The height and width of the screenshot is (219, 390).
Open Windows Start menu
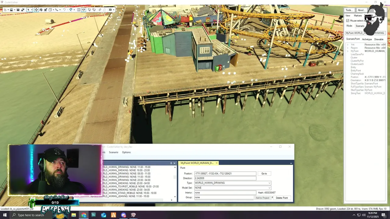click(5, 215)
